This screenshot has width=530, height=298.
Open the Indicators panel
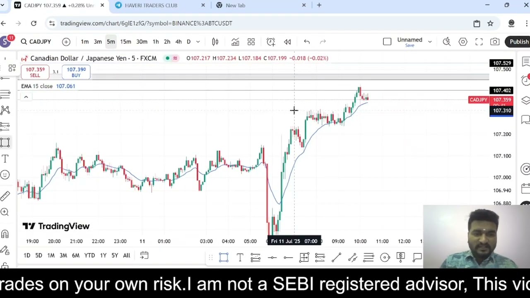tap(235, 42)
